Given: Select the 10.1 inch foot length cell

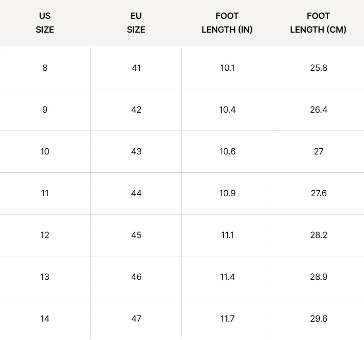Looking at the screenshot, I should (227, 68).
